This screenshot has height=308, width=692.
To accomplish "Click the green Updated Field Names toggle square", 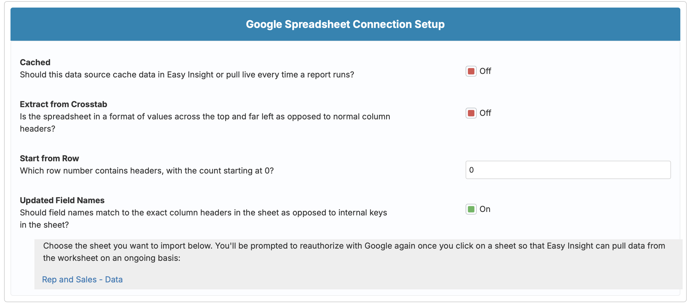I will pos(471,209).
